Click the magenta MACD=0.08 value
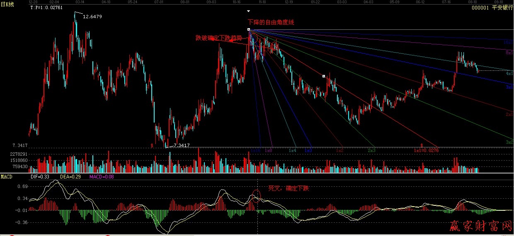 [102, 176]
